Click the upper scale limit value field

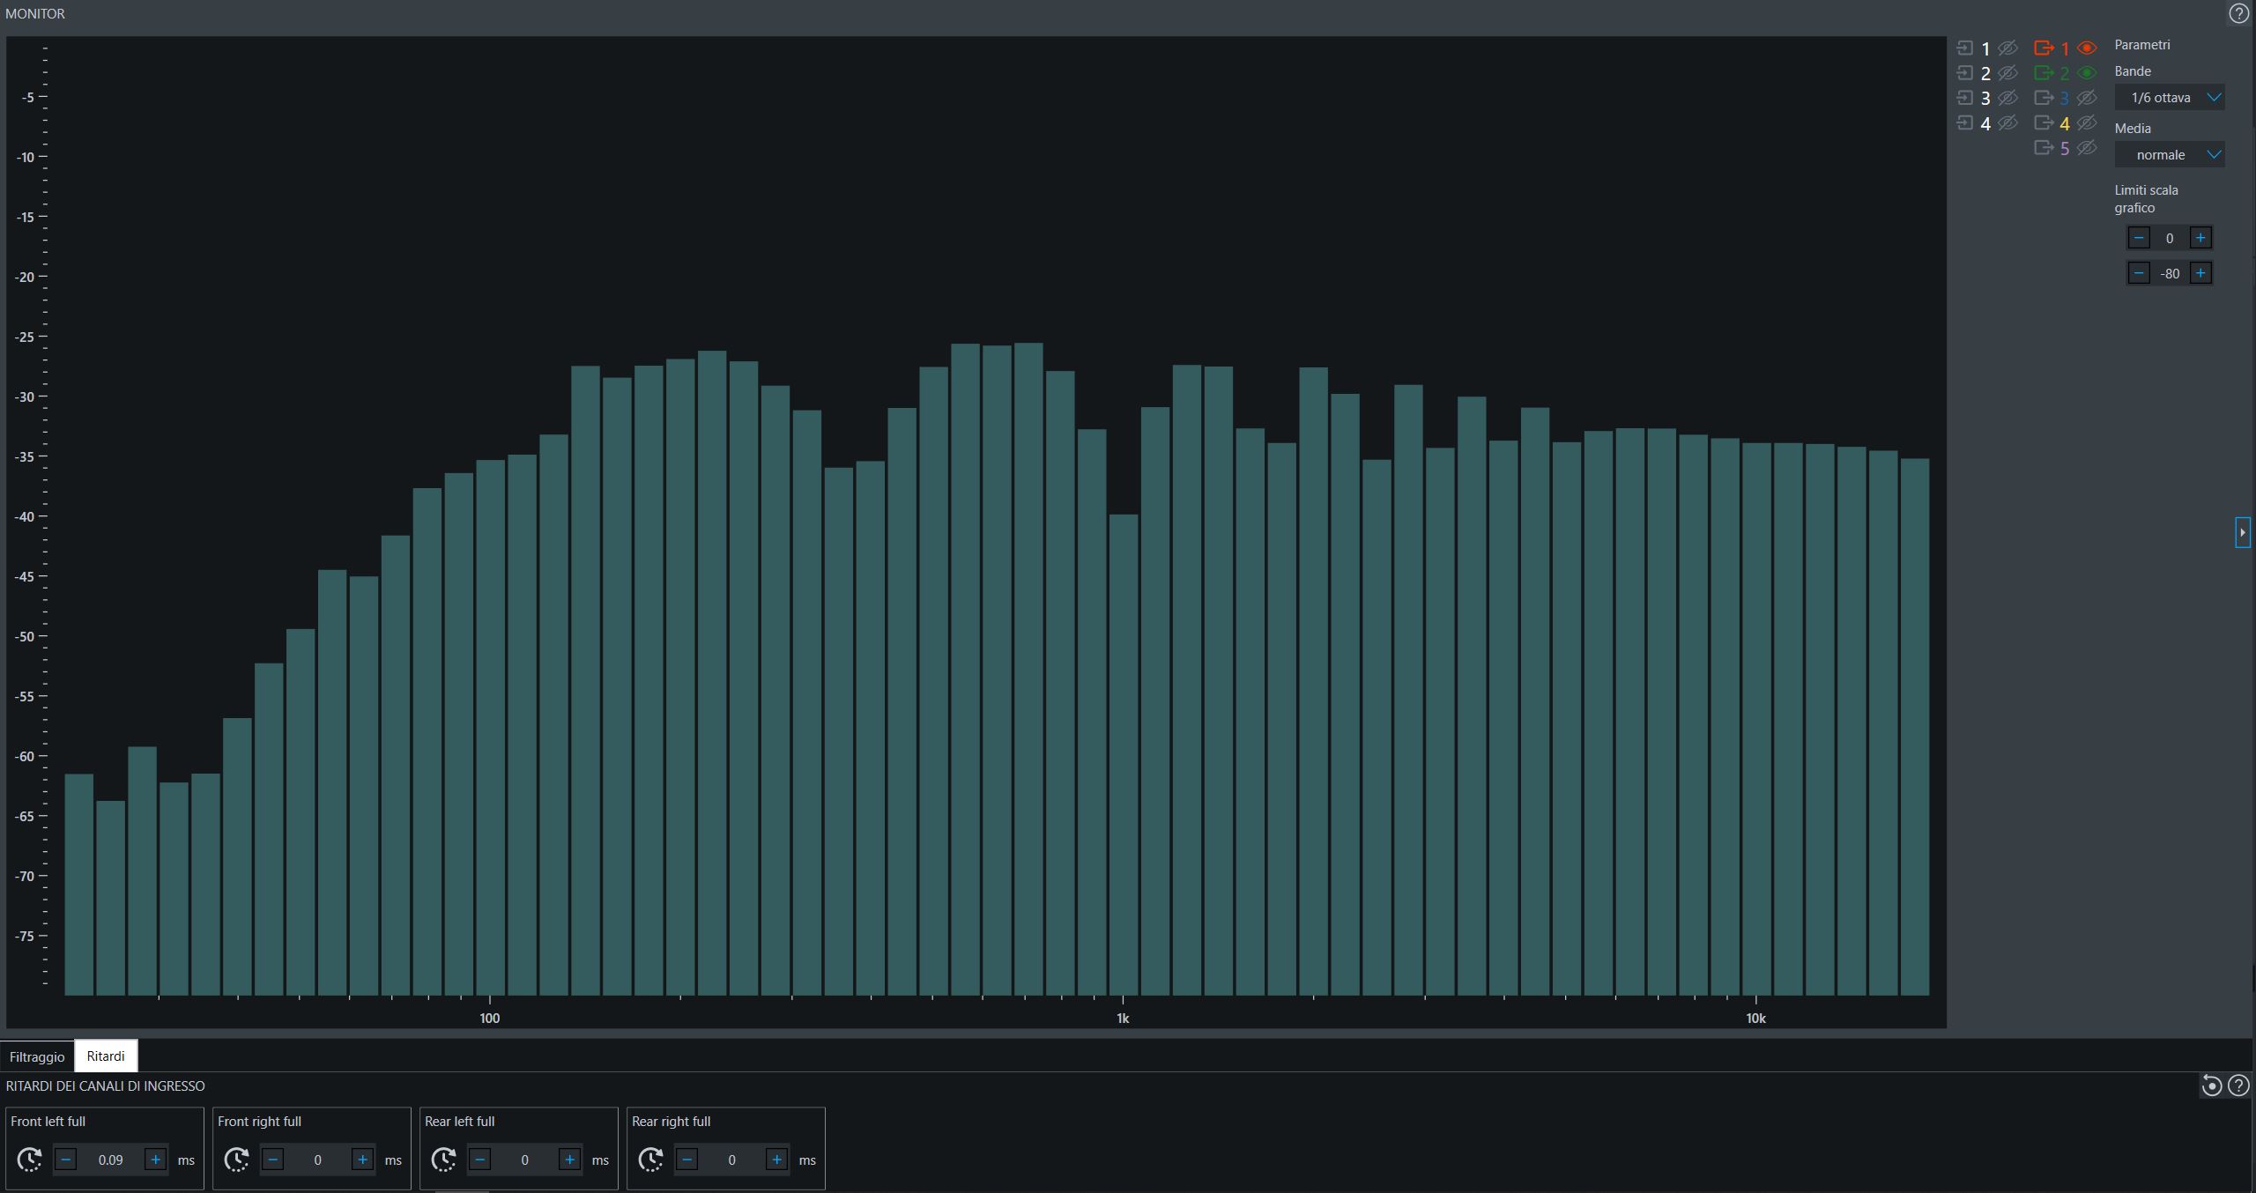pyautogui.click(x=2170, y=238)
